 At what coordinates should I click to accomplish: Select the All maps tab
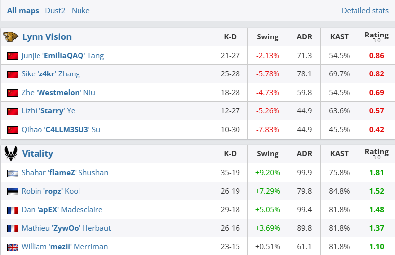23,10
